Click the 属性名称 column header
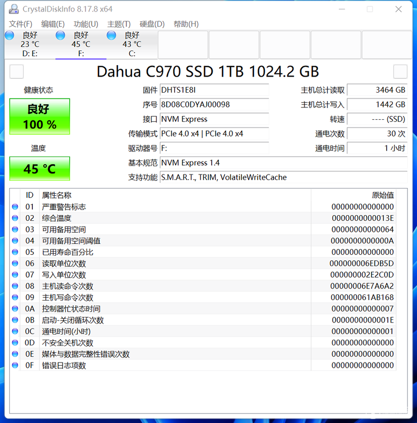This screenshot has height=423, width=417. tap(175, 195)
